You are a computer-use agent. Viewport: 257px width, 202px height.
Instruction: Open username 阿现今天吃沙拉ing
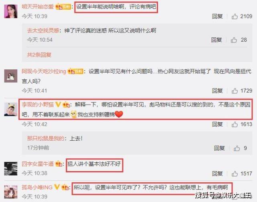[x=44, y=71]
